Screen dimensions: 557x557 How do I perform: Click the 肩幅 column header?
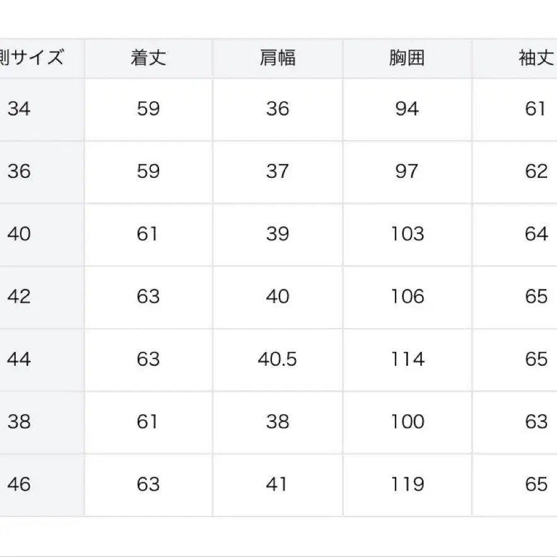pos(278,59)
